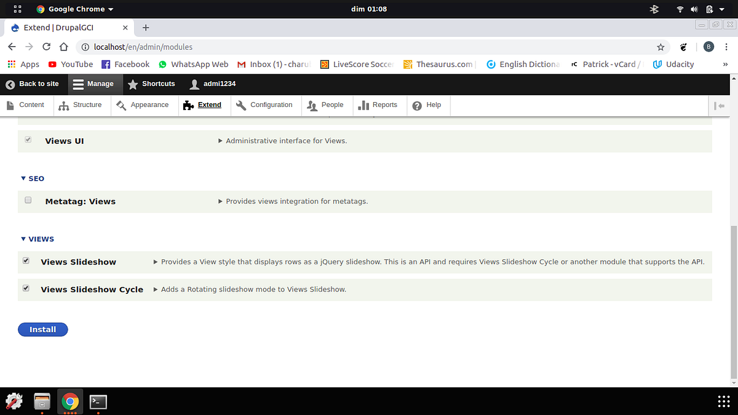
Task: Click the Install button
Action: pos(42,330)
